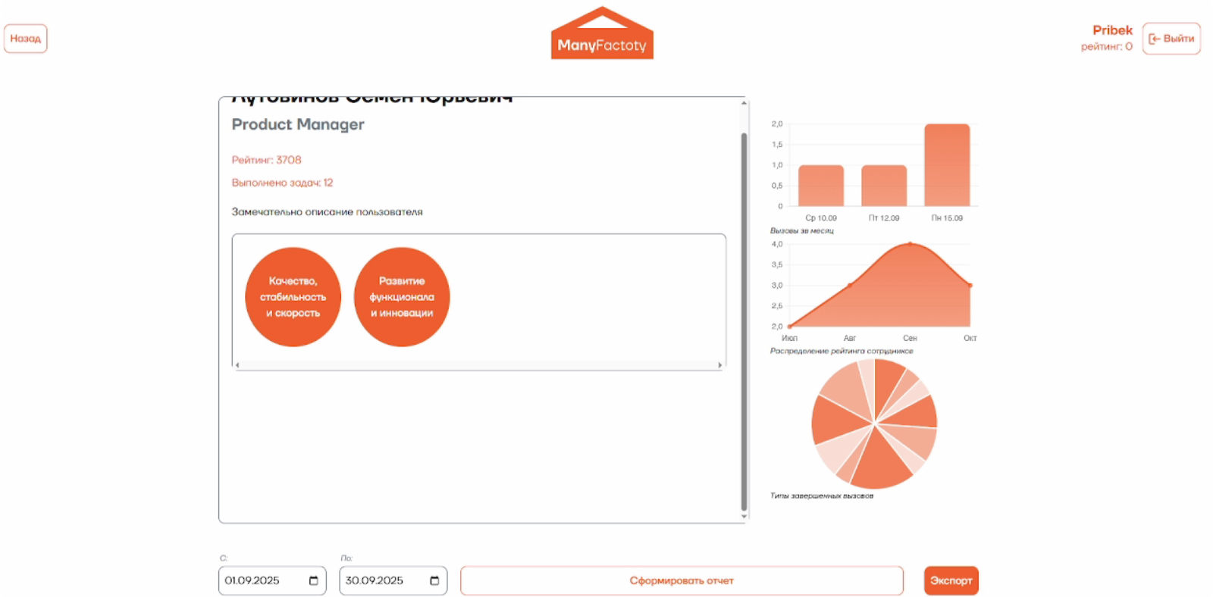
Task: Click the Pribek username
Action: 1112,30
